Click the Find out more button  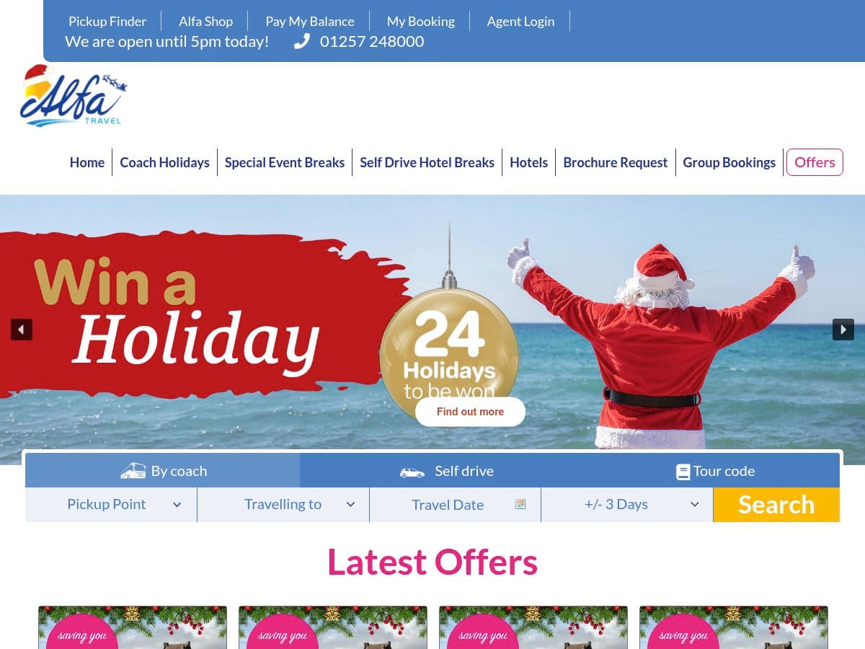click(x=470, y=412)
